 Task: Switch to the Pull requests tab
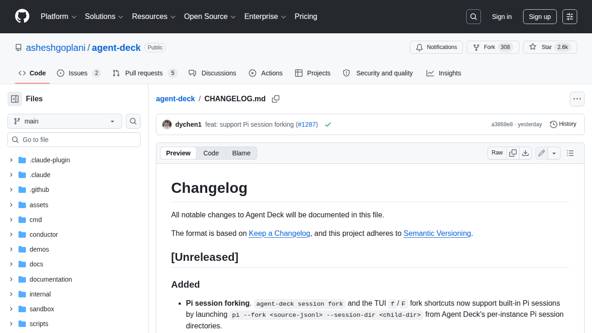coord(145,73)
